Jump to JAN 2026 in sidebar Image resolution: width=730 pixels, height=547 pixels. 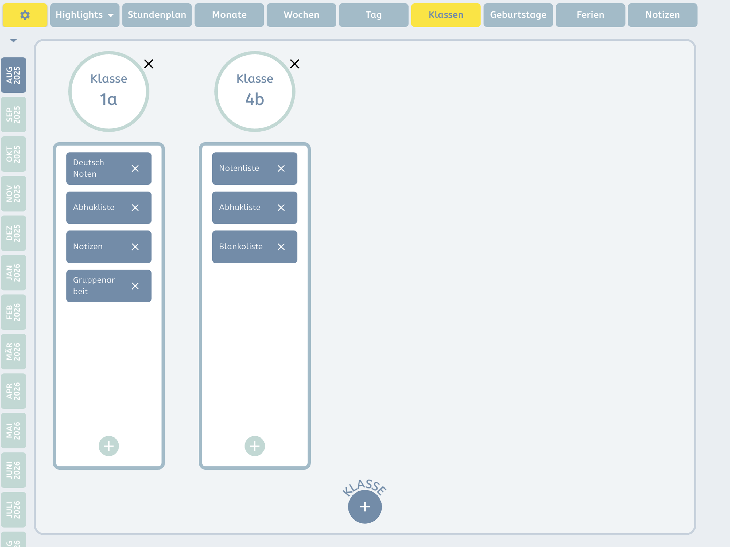pos(14,272)
